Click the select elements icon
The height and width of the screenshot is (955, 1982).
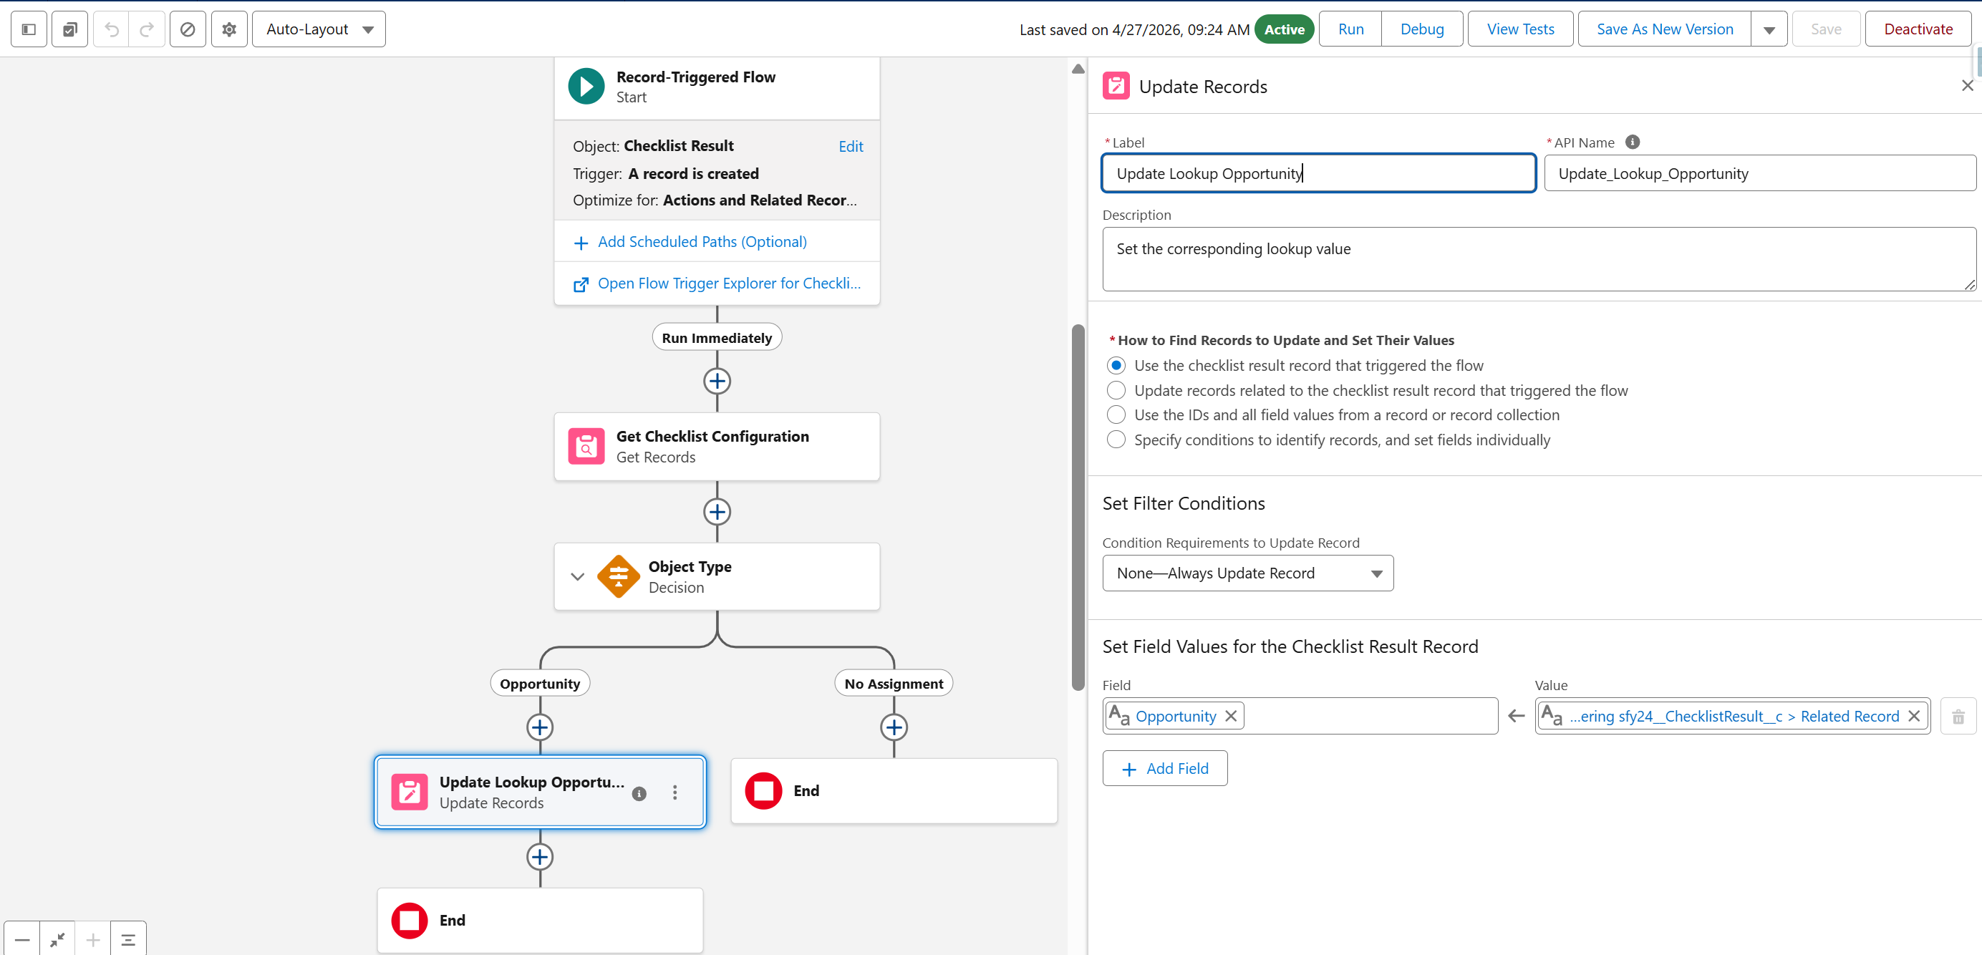(70, 29)
